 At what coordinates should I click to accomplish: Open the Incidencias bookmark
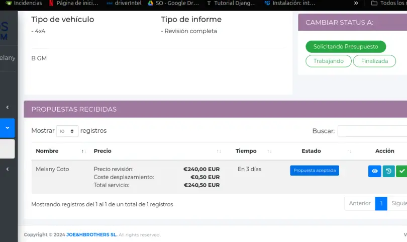tap(24, 3)
